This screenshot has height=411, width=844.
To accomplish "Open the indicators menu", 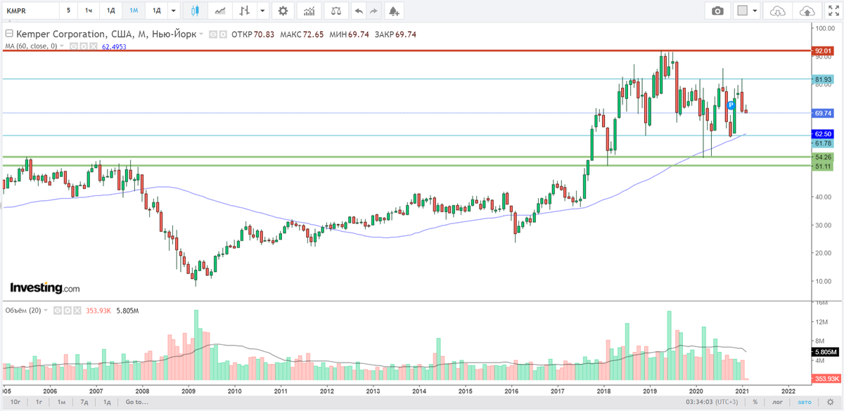I will pos(309,11).
